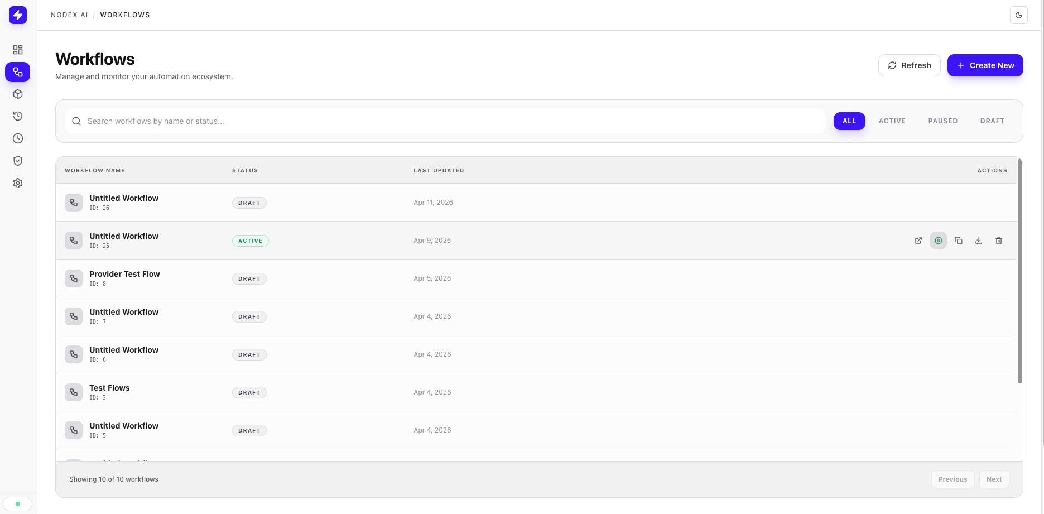Select the ALL filter tab
Viewport: 1044px width, 514px height.
(849, 121)
